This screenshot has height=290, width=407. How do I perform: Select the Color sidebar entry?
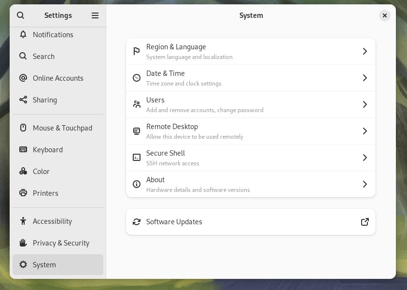[41, 171]
